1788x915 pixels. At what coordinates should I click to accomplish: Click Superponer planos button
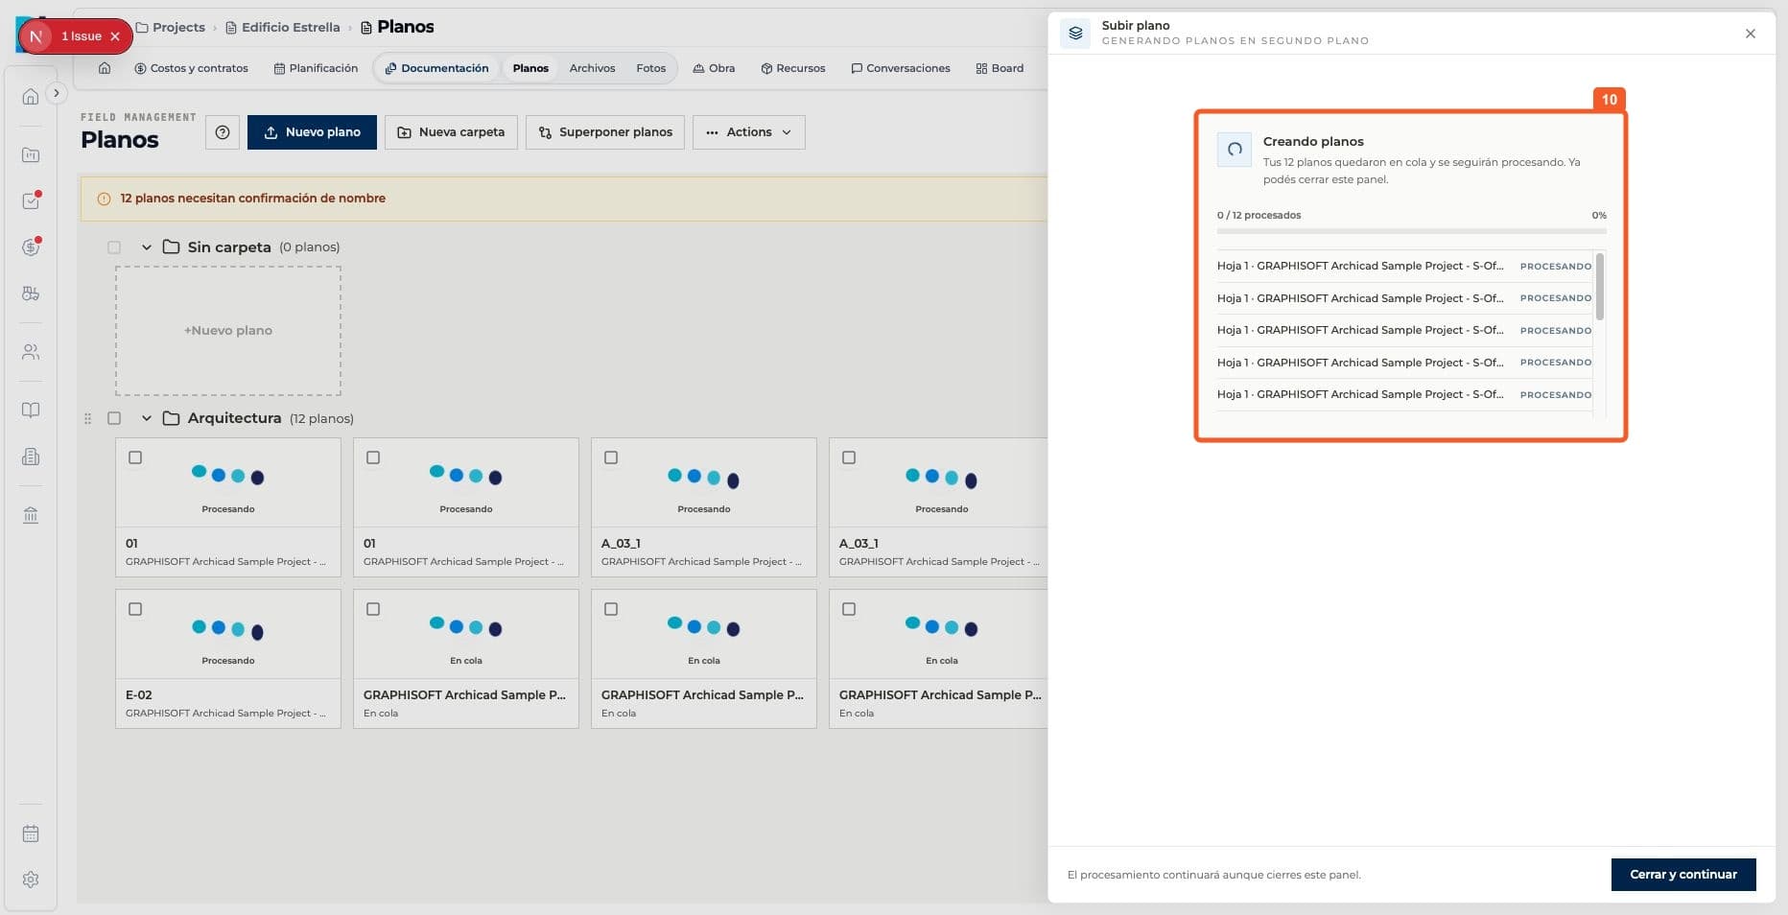pos(605,132)
